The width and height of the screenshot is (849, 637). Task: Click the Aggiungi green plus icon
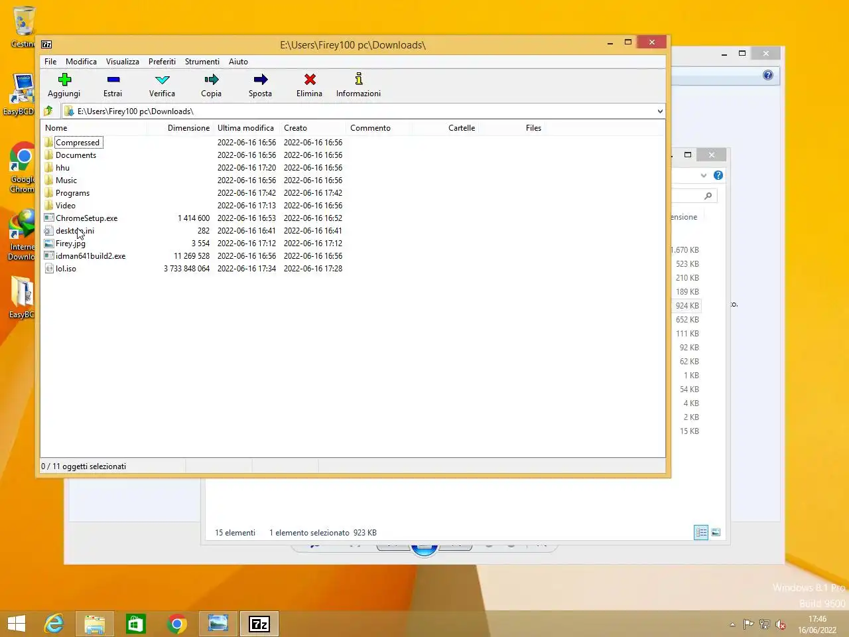(x=64, y=80)
